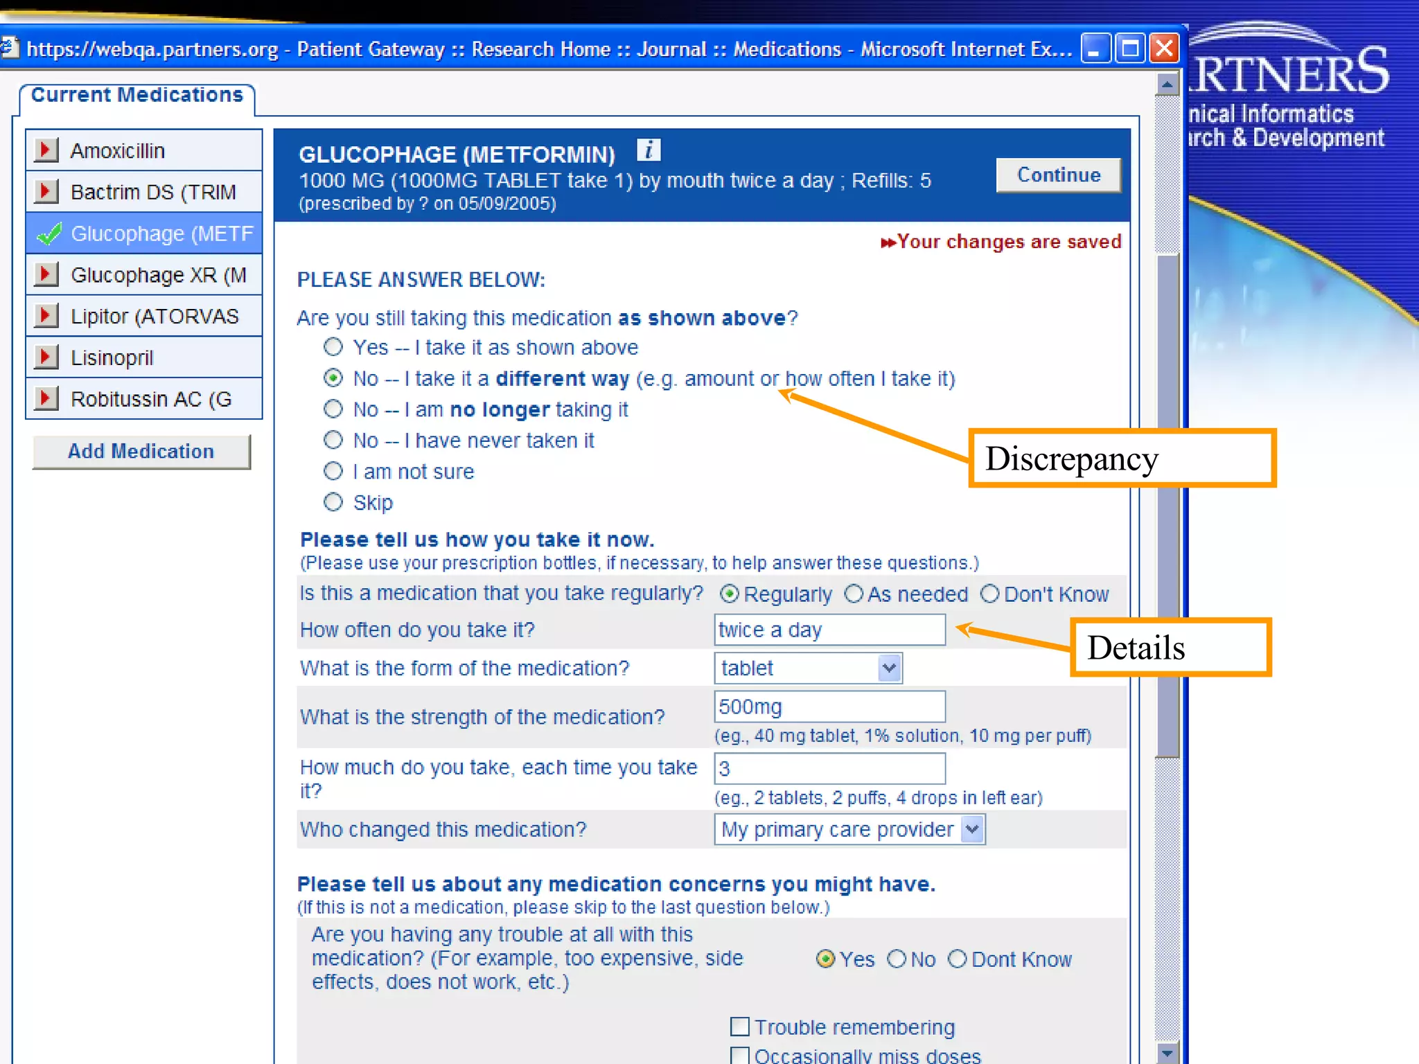Open Glucophage (METF in the medication list

144,233
